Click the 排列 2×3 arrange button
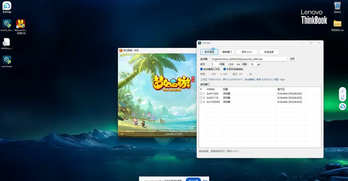This screenshot has height=181, width=348. 247,52
